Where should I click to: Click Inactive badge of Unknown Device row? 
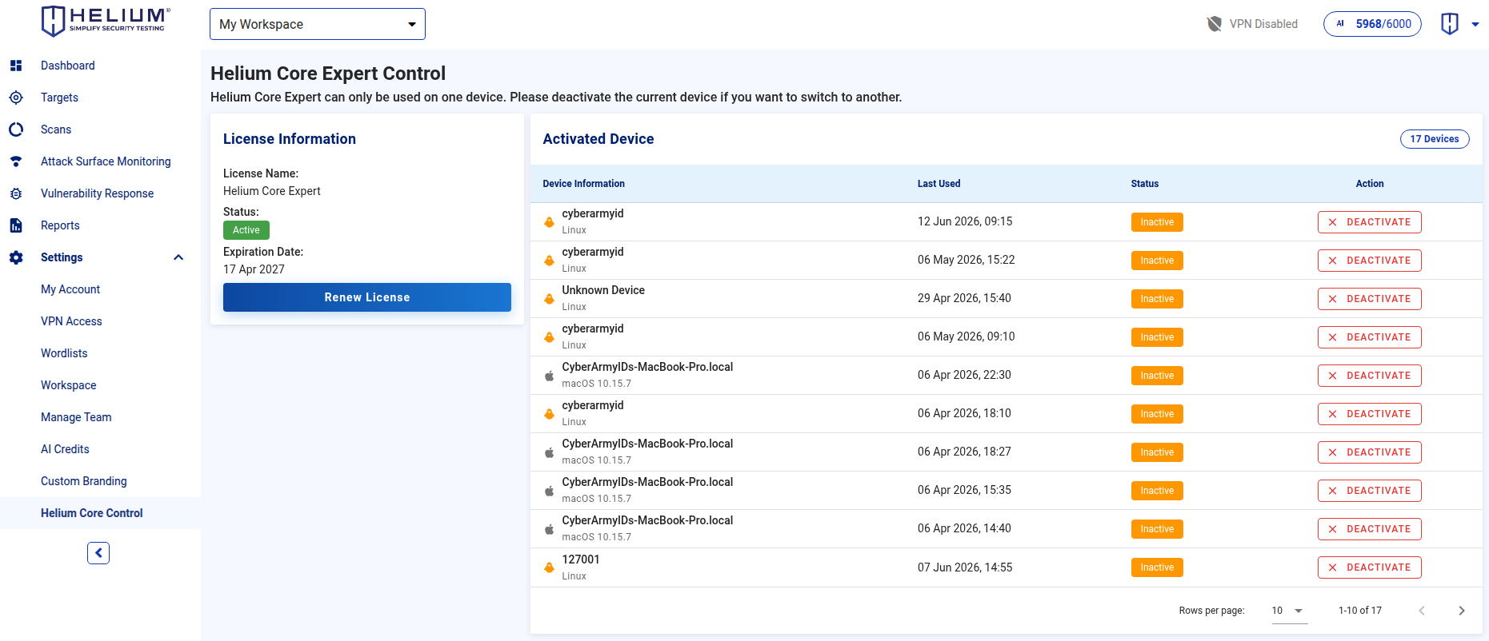coord(1157,299)
